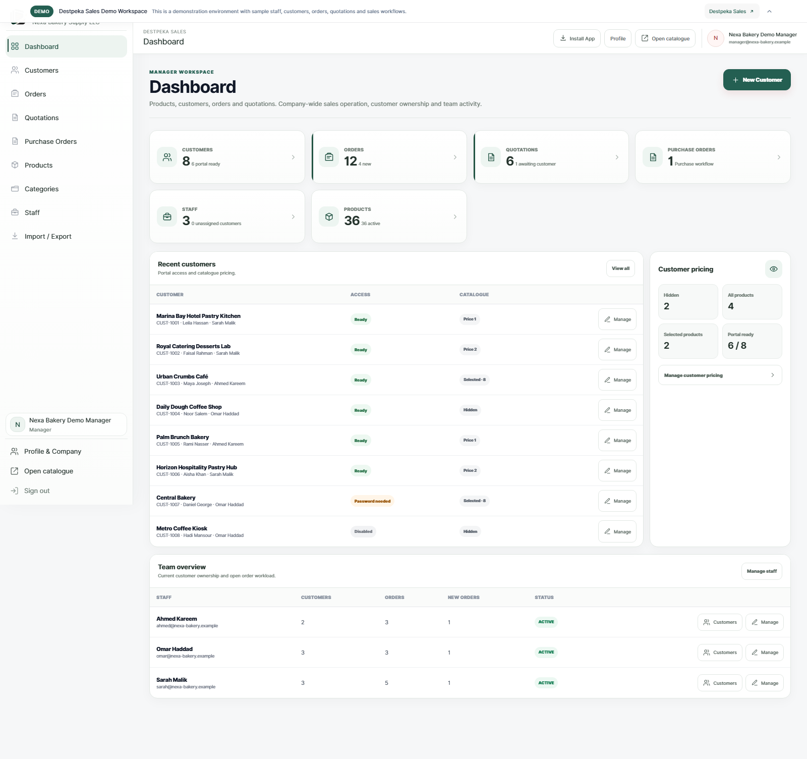This screenshot has height=759, width=807.
Task: Click the Purchase Orders sidebar icon
Action: (x=15, y=141)
